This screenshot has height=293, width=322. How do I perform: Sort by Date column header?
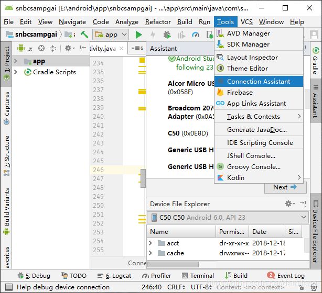point(267,232)
